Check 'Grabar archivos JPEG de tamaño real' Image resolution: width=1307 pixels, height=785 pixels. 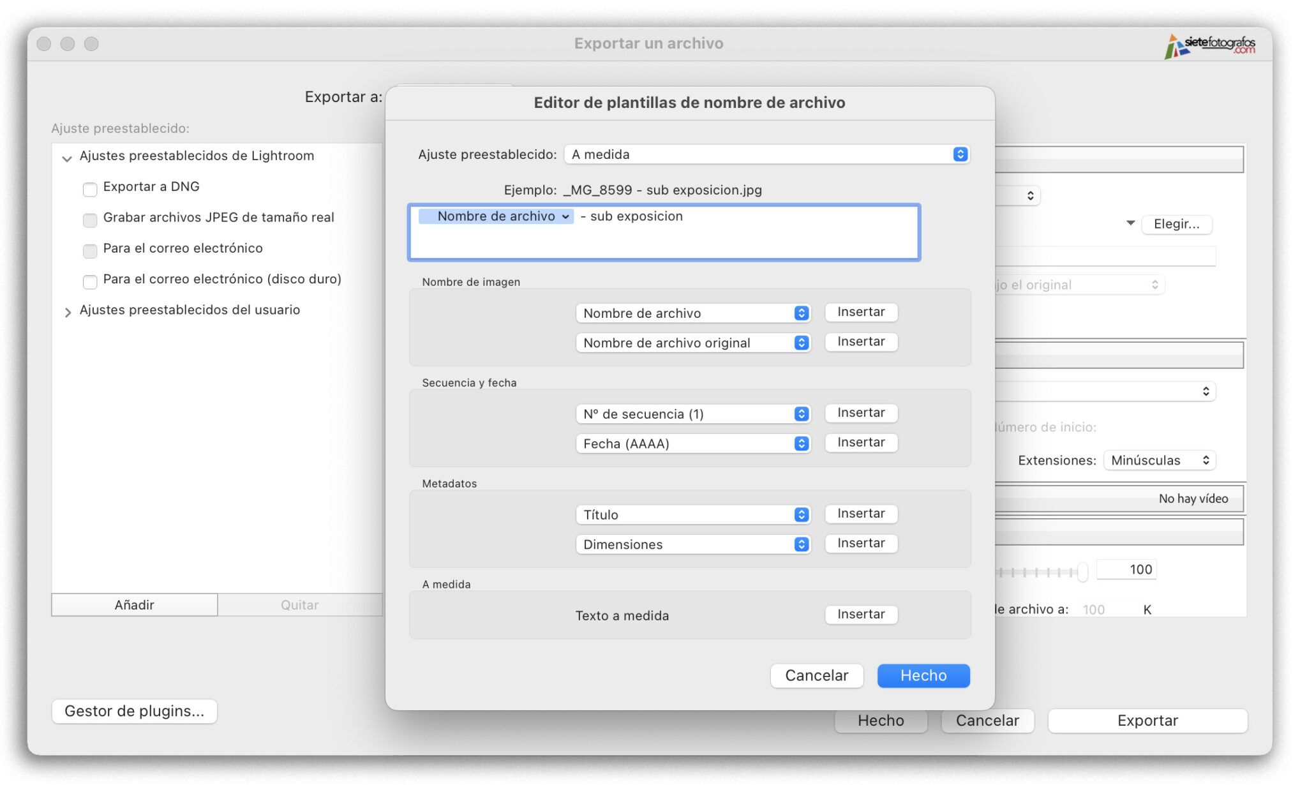point(89,220)
